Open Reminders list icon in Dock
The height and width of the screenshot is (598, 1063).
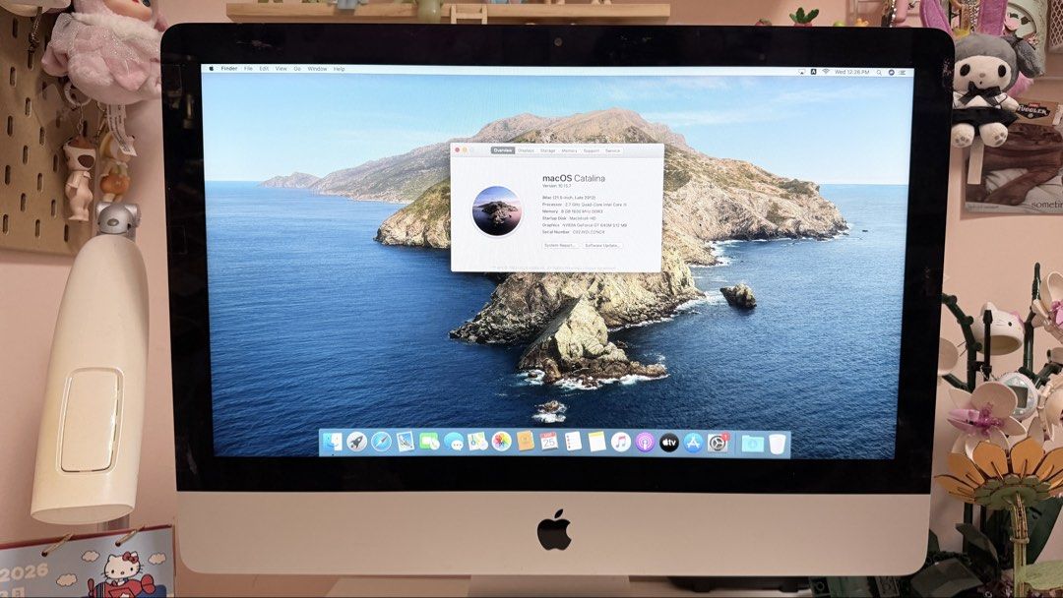point(574,443)
